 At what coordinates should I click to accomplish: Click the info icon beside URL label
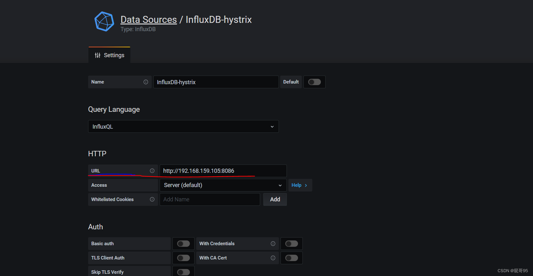click(x=152, y=171)
